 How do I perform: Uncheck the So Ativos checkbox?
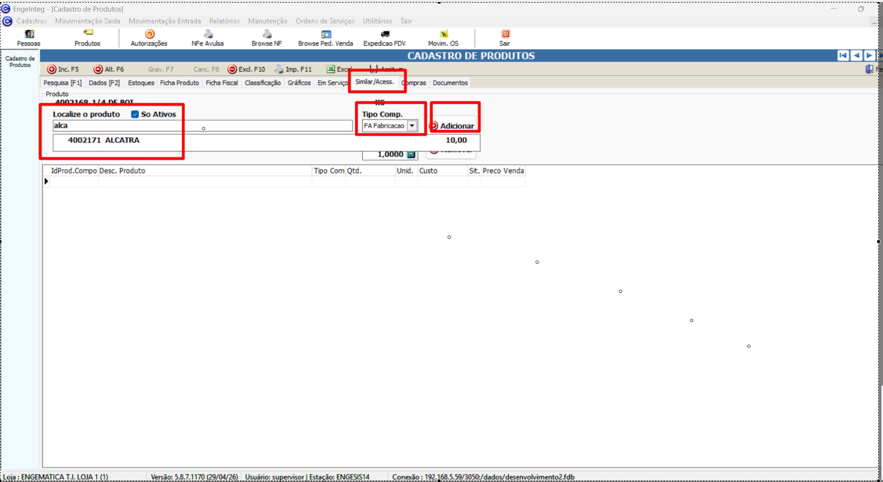135,115
